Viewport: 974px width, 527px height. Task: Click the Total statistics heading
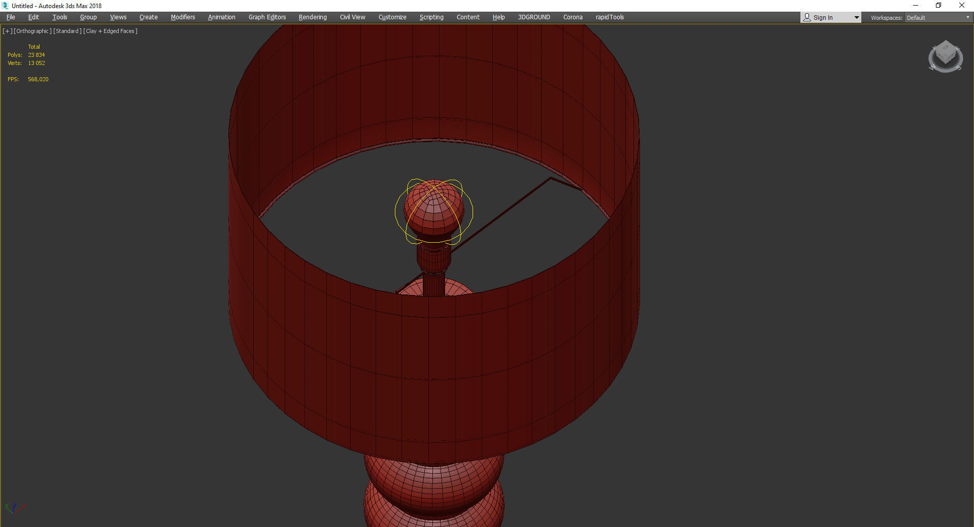coord(34,47)
